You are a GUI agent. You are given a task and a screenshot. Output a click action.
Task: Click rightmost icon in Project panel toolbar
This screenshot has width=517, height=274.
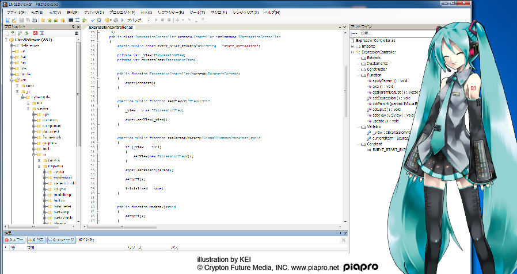pos(77,33)
